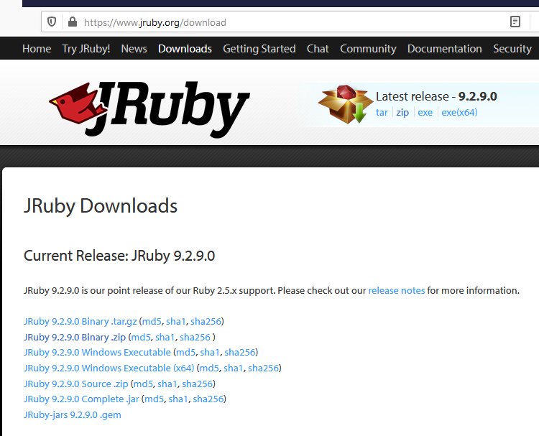Viewport: 539px width, 436px height.
Task: Download JRuby 9.2.9.0 Source .zip
Action: 75,384
